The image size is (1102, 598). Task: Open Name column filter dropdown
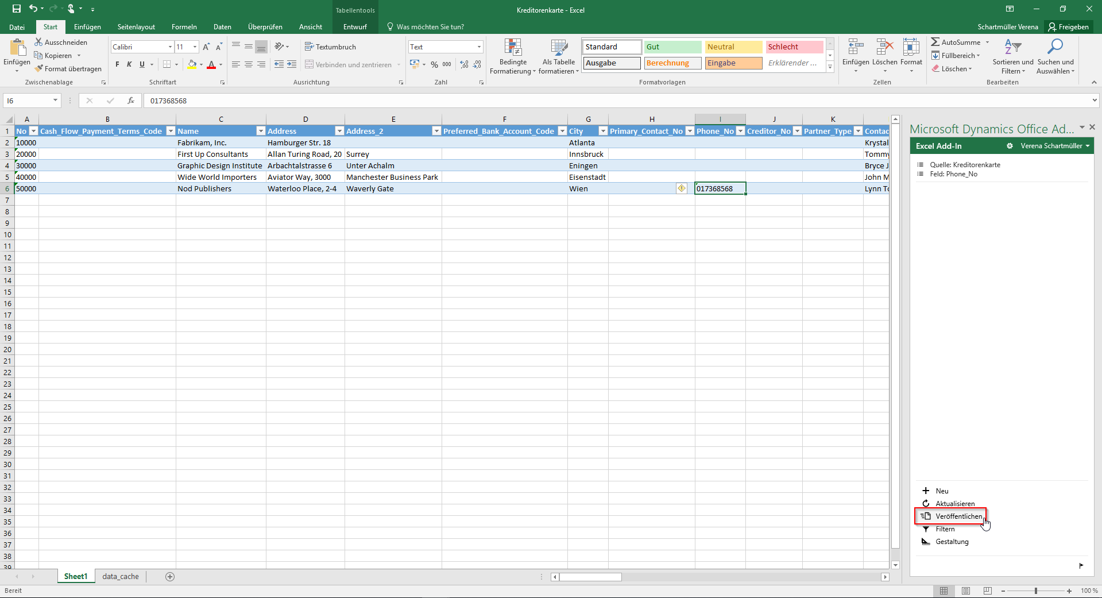[x=261, y=131]
